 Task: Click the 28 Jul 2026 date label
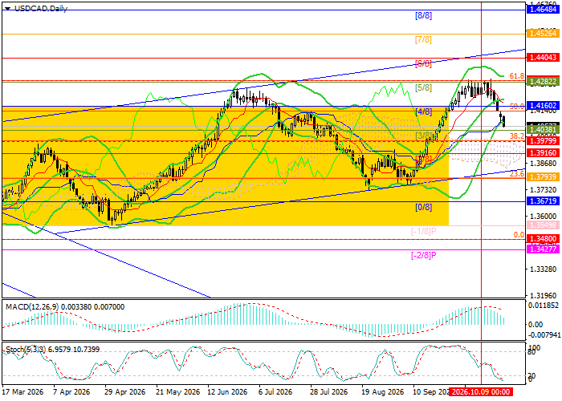[328, 391]
